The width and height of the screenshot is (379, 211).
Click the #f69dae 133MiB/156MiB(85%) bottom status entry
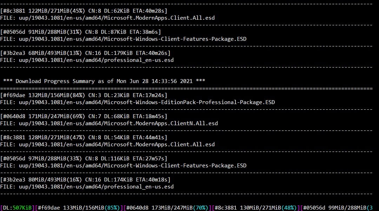pyautogui.click(x=79, y=208)
